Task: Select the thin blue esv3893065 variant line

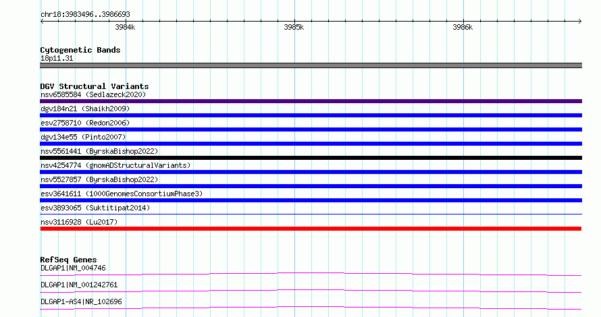Action: tap(311, 214)
